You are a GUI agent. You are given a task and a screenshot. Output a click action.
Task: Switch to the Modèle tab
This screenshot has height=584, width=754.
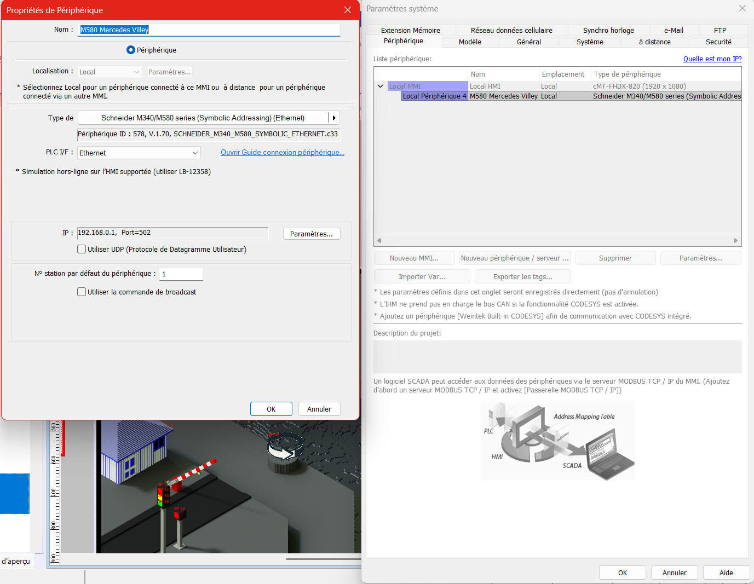(470, 42)
